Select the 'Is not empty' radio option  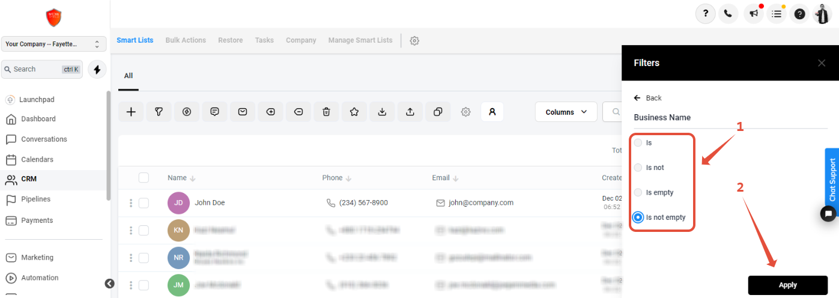tap(638, 217)
